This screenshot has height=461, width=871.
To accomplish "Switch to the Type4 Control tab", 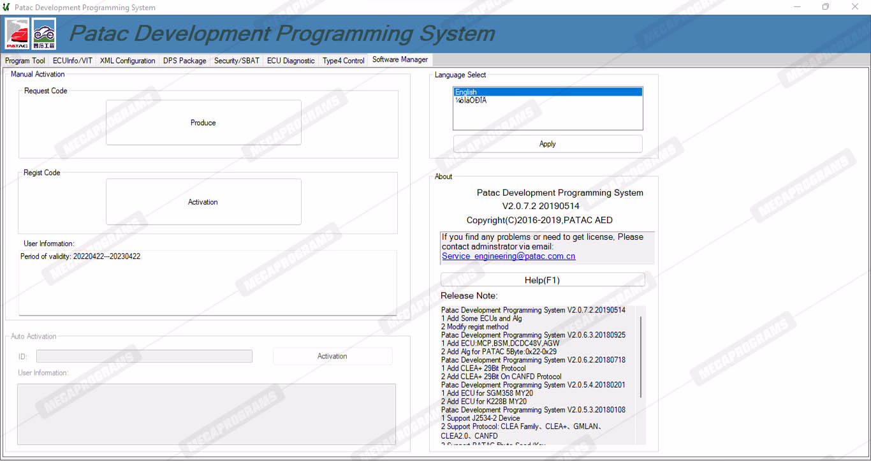I will tap(344, 61).
